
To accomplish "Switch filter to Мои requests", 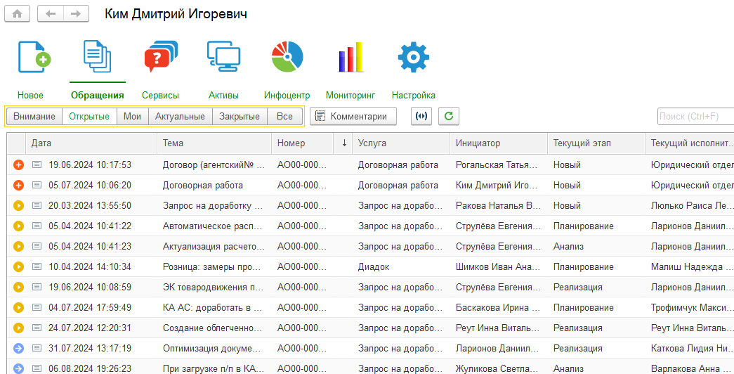I will click(x=132, y=117).
